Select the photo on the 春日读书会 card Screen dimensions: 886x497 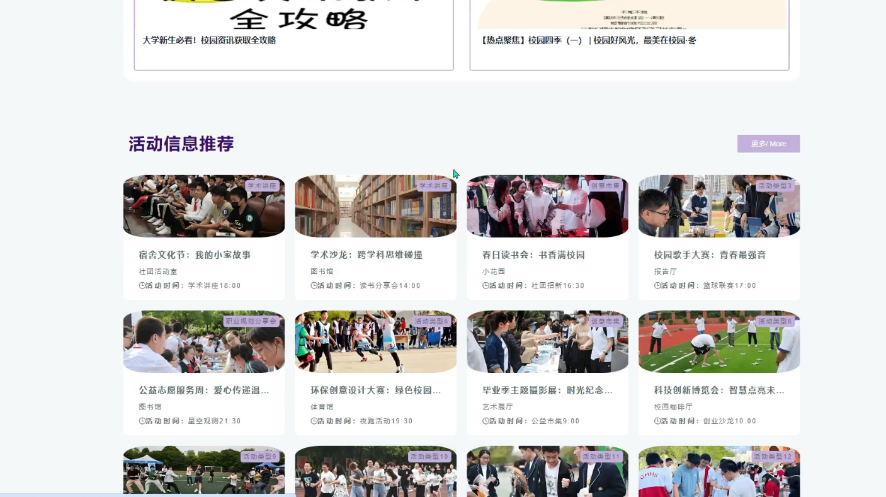tap(548, 206)
